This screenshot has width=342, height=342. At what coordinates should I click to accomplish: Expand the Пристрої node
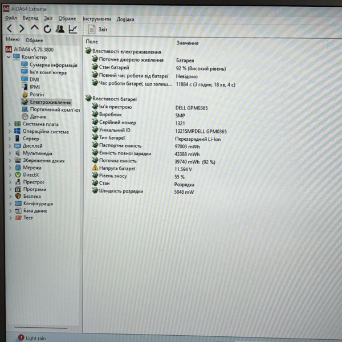[x=10, y=182]
